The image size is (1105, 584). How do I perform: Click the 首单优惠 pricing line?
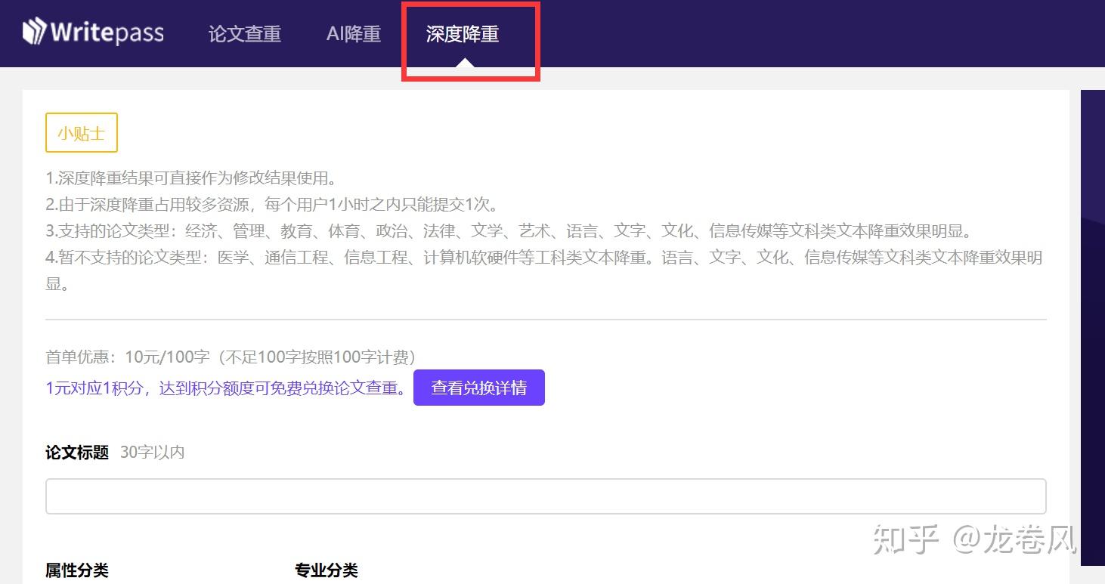pos(231,357)
